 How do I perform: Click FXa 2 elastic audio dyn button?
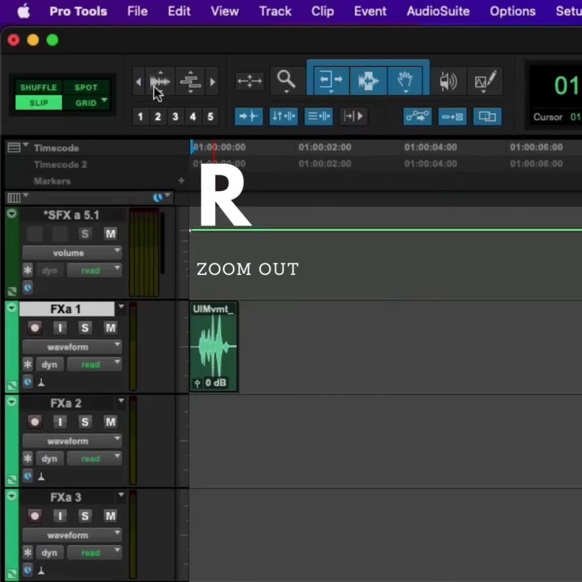50,459
